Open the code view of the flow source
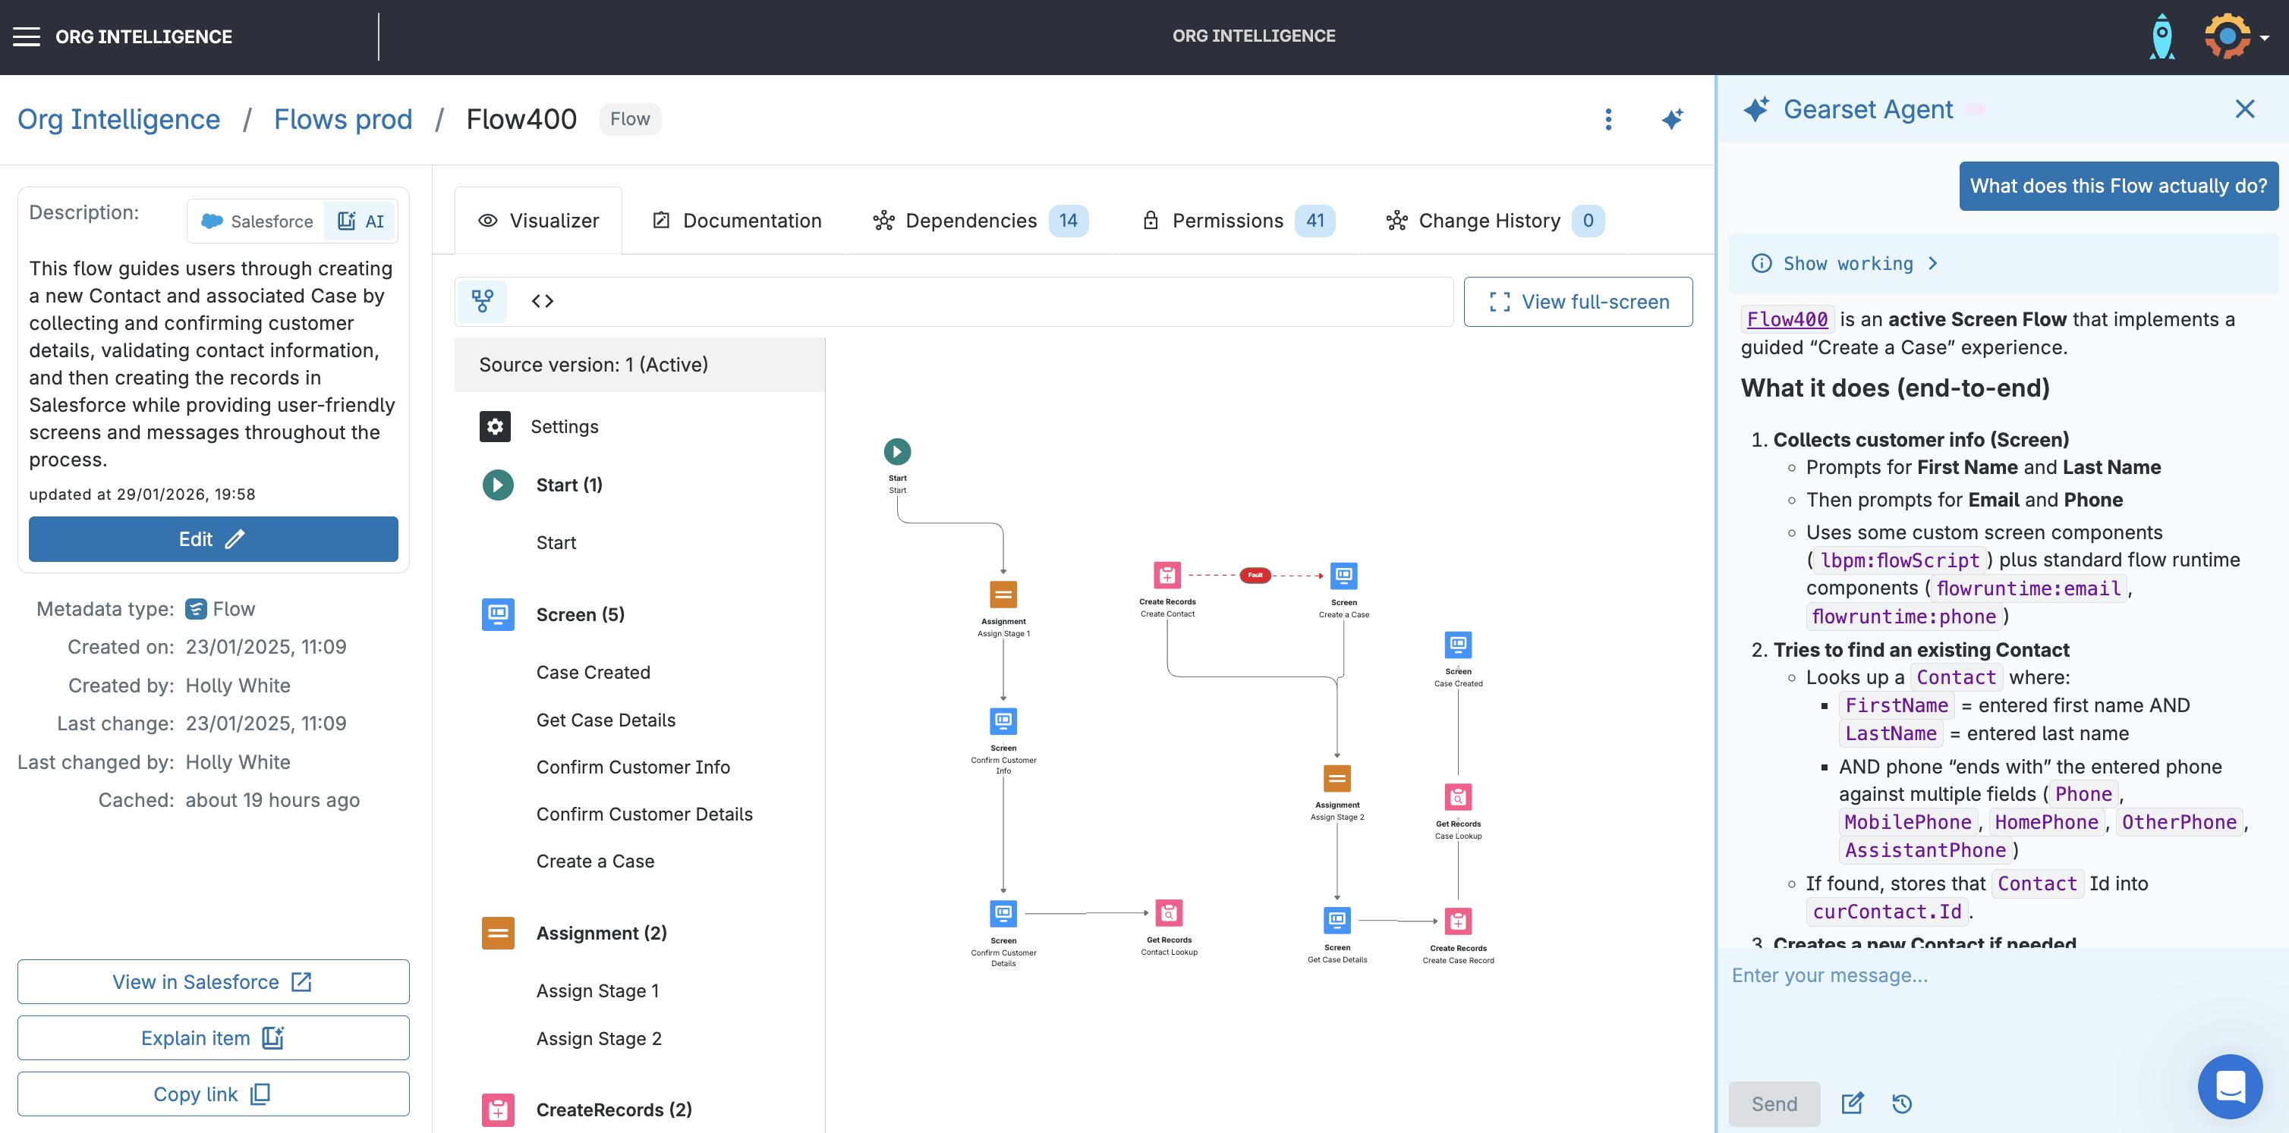Image resolution: width=2289 pixels, height=1133 pixels. tap(542, 301)
